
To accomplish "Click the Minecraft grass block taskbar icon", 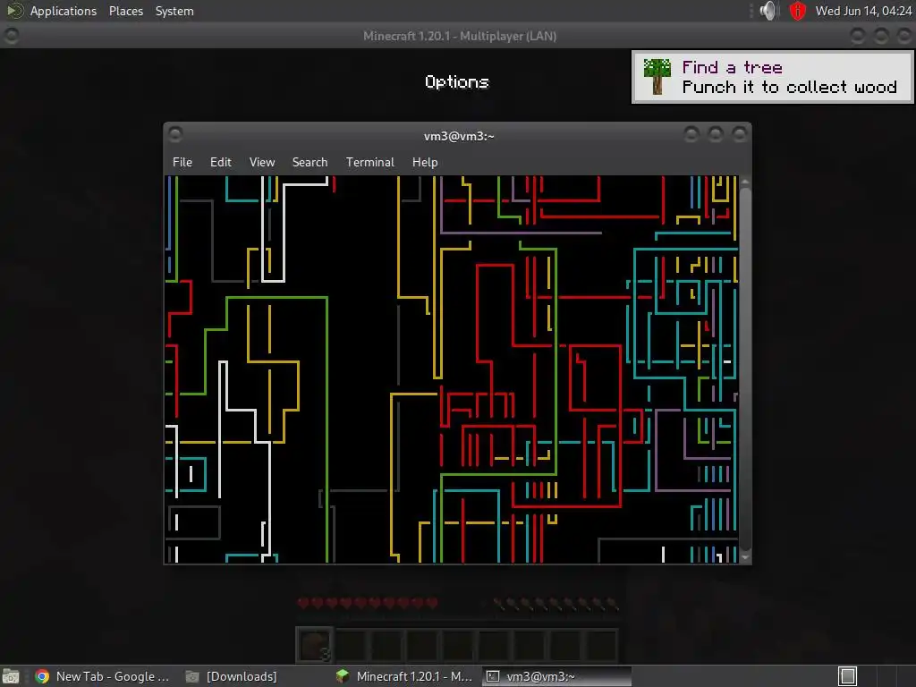I will [343, 676].
